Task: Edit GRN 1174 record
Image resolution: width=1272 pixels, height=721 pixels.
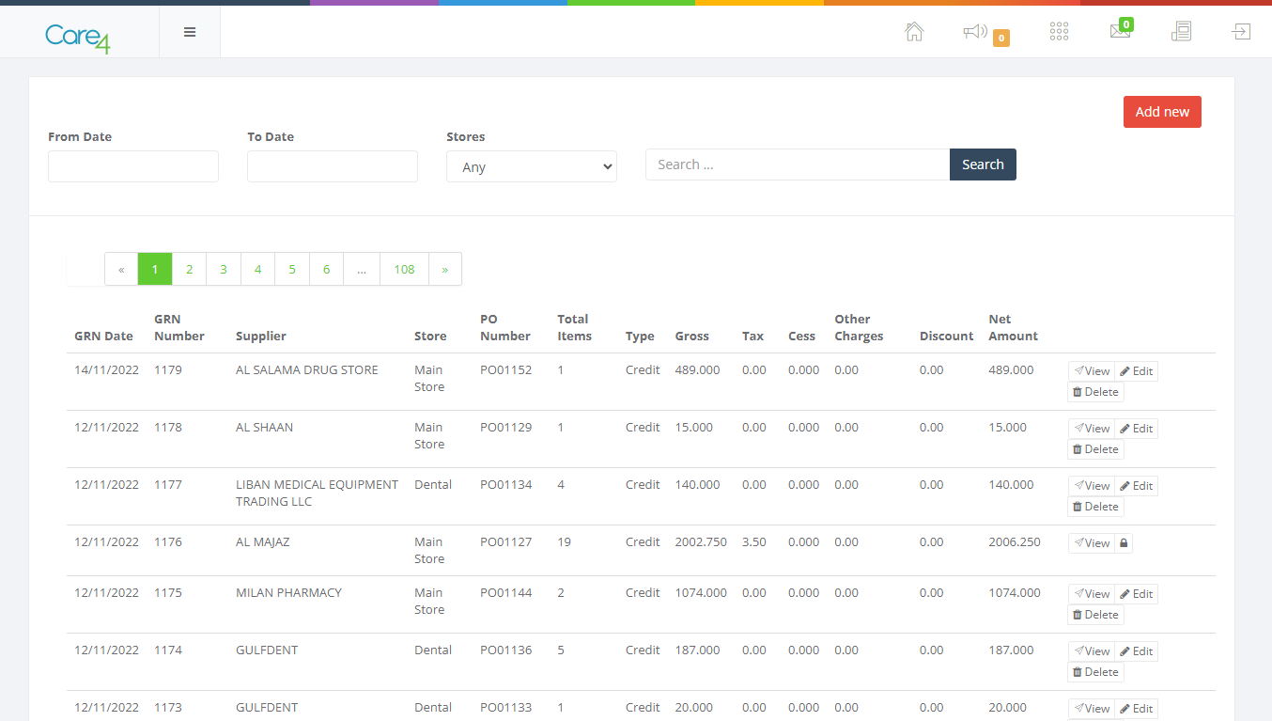Action: point(1137,651)
